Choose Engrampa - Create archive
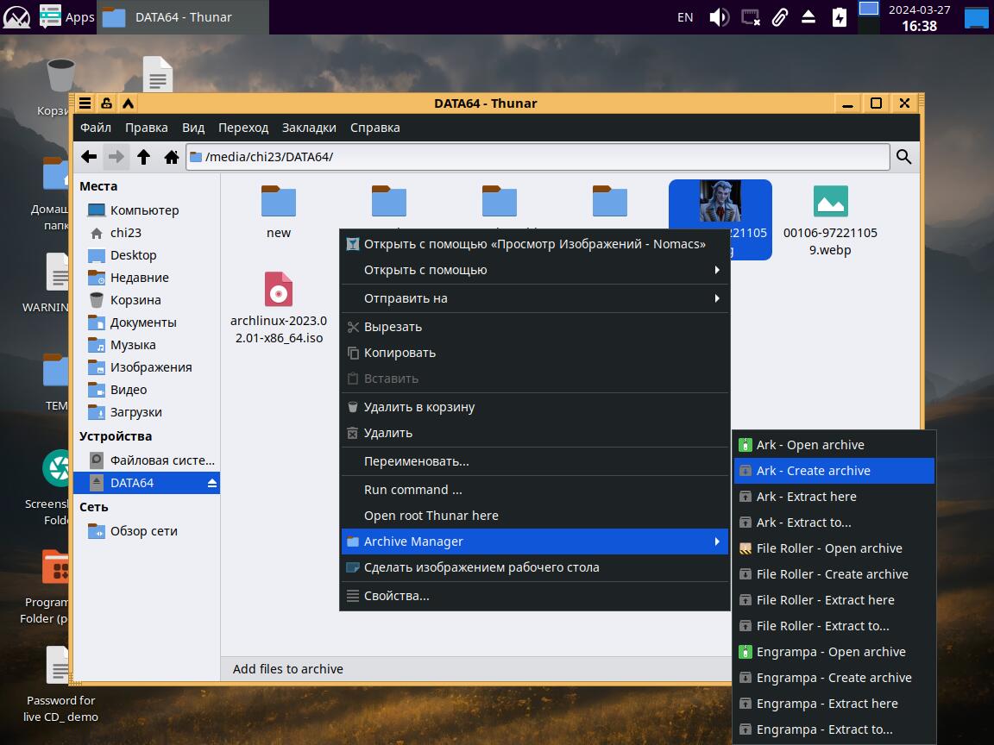The height and width of the screenshot is (745, 994). point(834,679)
